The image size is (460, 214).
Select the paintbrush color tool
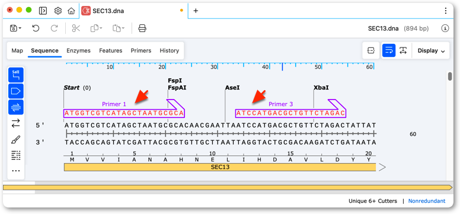click(x=16, y=139)
